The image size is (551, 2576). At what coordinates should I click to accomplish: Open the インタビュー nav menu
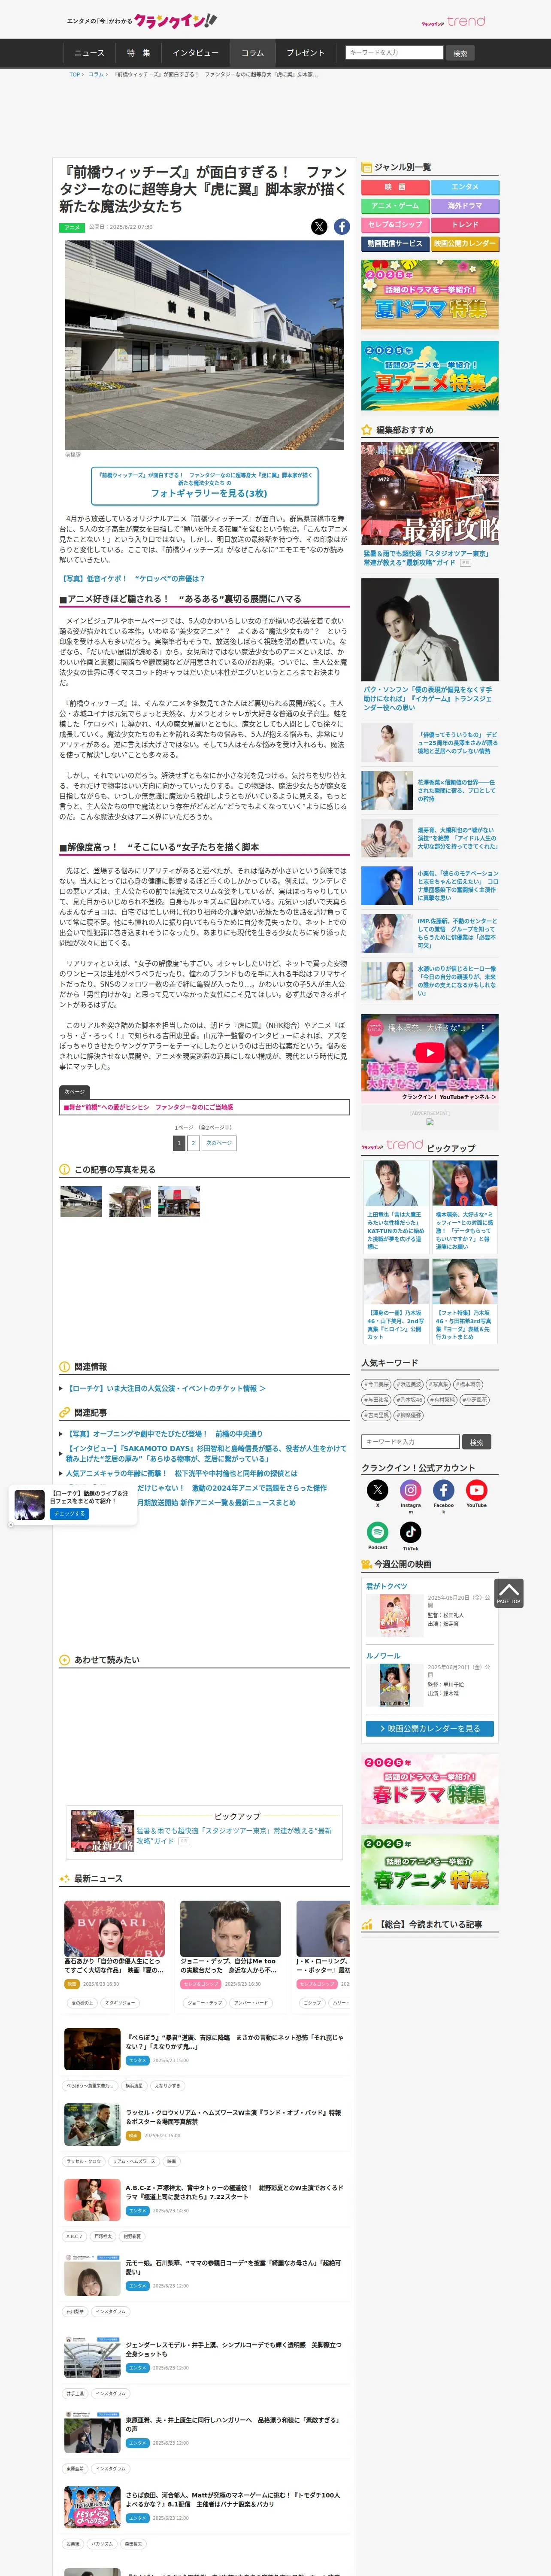[x=195, y=53]
